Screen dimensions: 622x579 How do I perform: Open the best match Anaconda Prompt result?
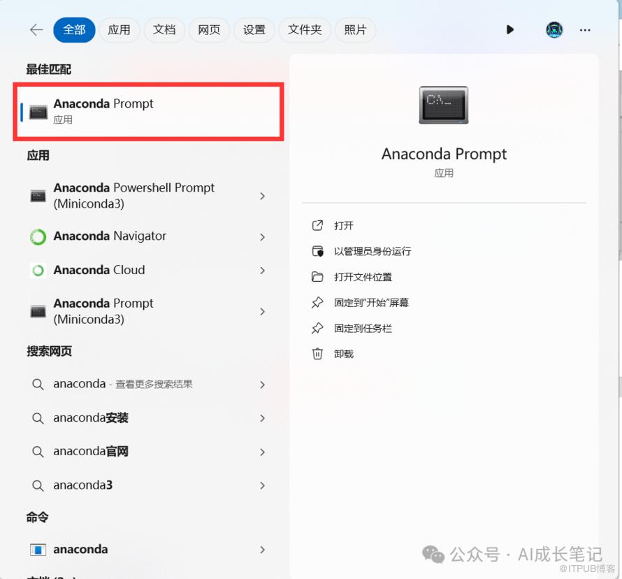(149, 111)
